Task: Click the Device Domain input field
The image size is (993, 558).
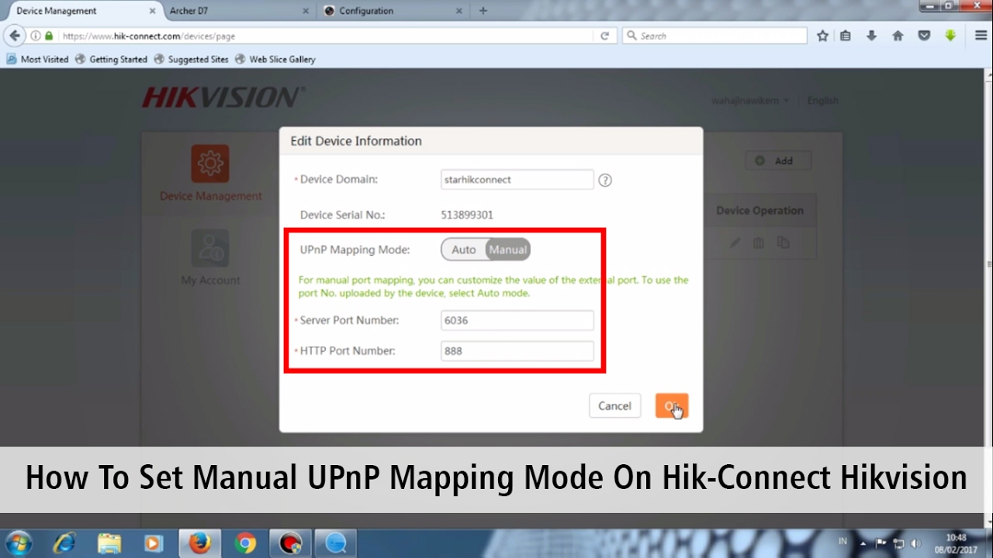Action: (517, 180)
